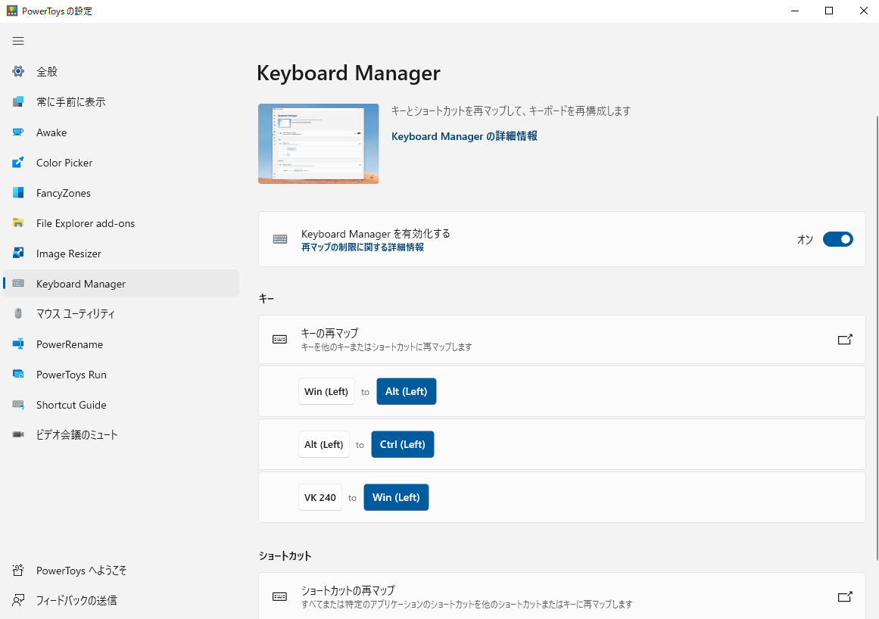Select Awake in the sidebar

coord(121,132)
